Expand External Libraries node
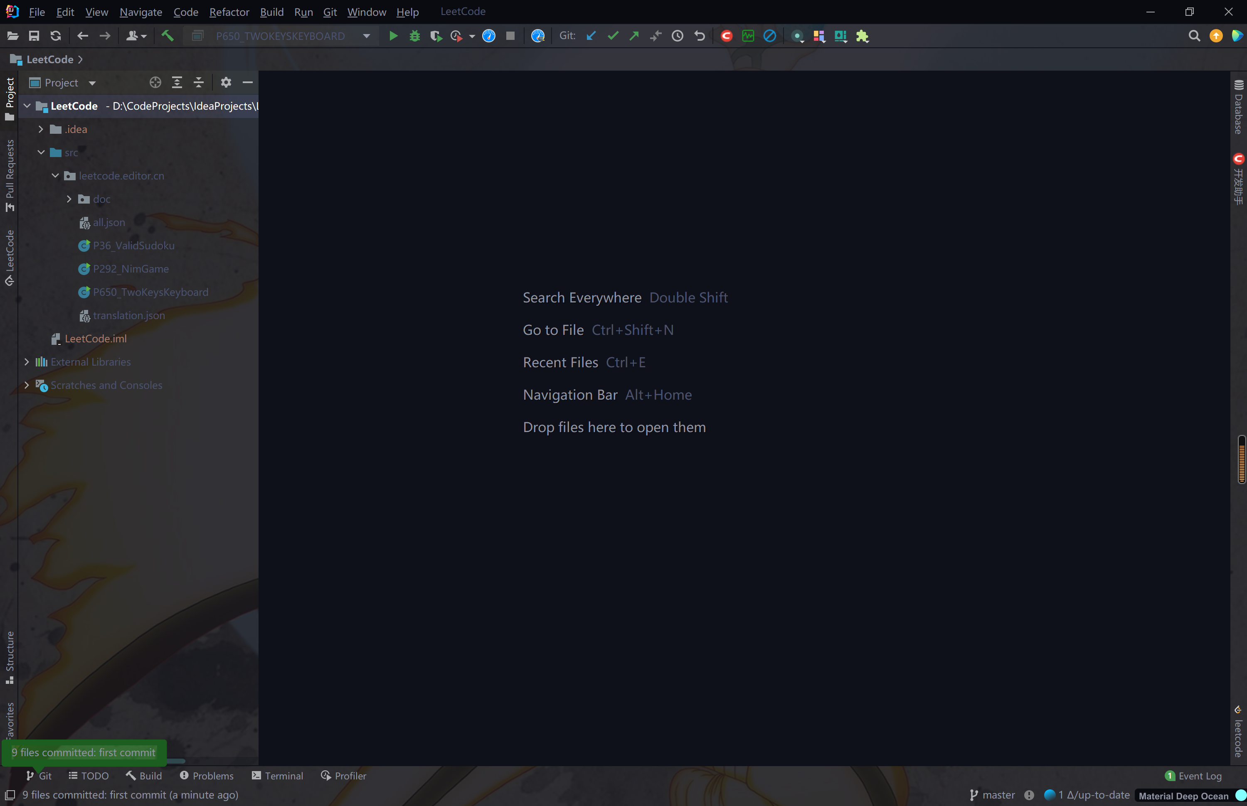 click(x=27, y=361)
